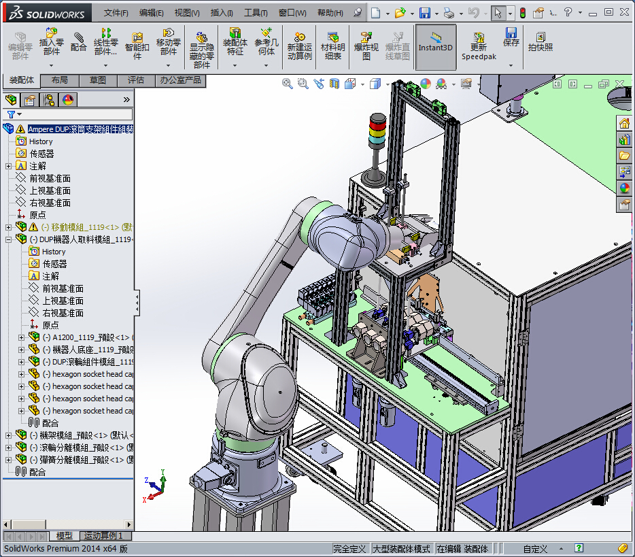Expand the 注解 folder under the root assembly
This screenshot has width=635, height=557.
tap(8, 166)
